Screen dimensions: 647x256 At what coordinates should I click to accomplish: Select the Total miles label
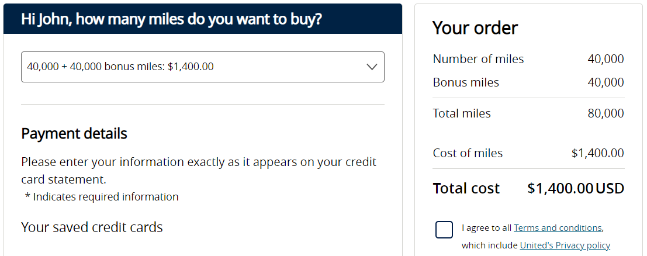[462, 113]
